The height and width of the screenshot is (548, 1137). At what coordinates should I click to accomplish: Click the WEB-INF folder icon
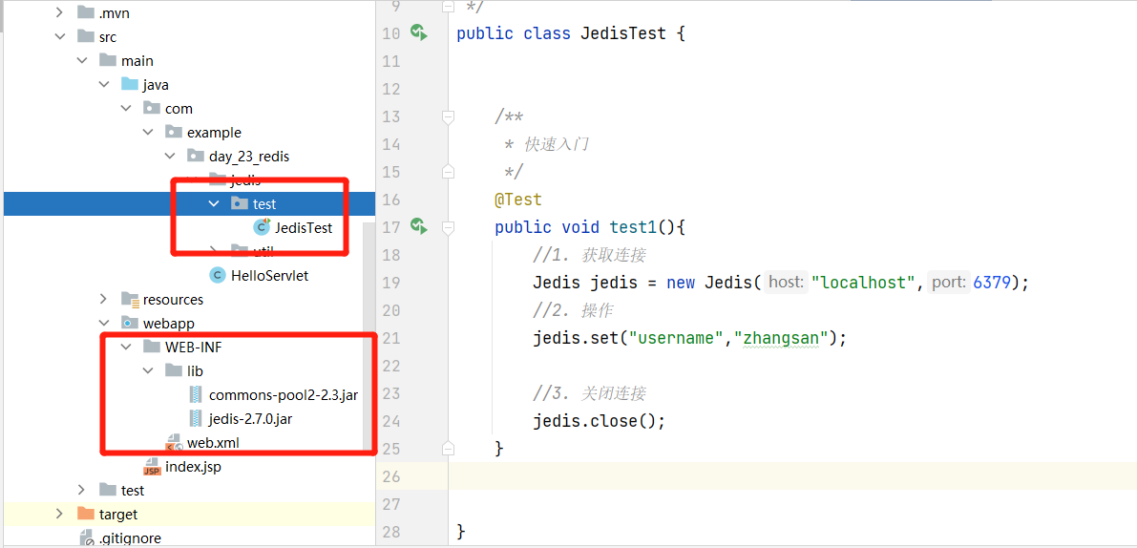(152, 347)
